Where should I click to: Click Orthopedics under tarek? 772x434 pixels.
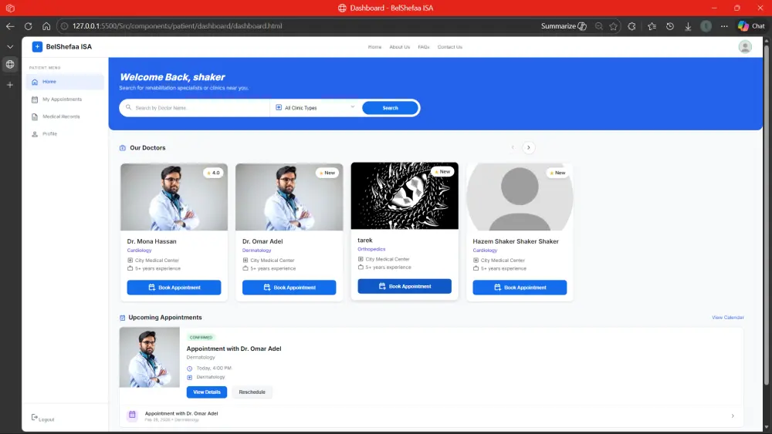(x=371, y=249)
